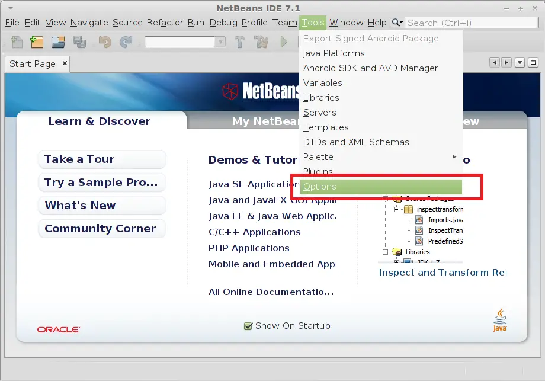Click the Undo arrow icon

[x=105, y=42]
